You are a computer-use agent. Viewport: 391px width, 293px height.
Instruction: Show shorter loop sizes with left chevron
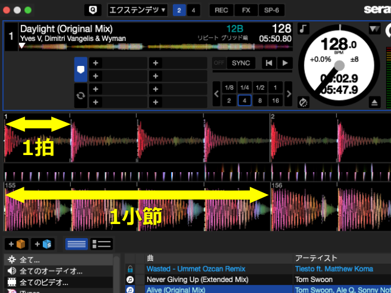[216, 94]
